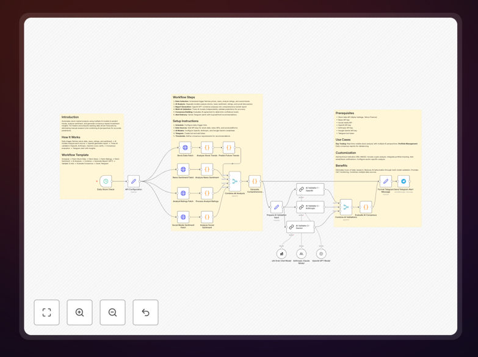Select the OpenAI GPT Model circle node
The image size is (478, 357).
321,254
